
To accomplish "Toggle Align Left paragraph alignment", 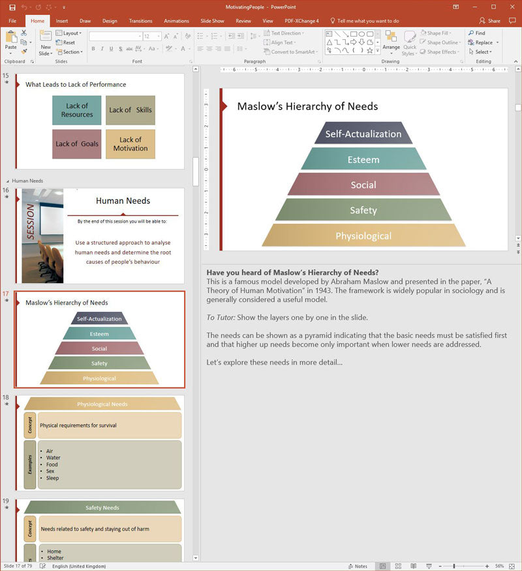I will point(200,49).
